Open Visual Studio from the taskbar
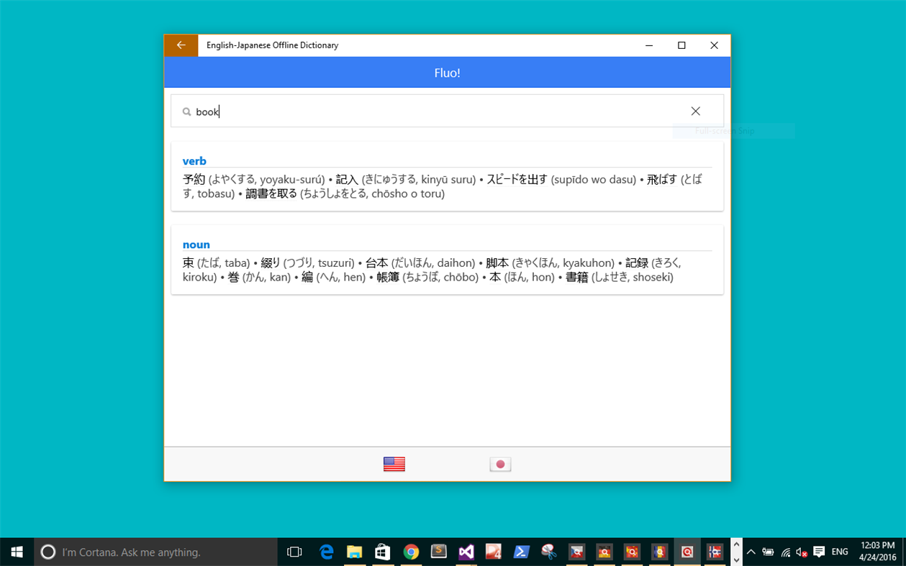 (x=466, y=552)
